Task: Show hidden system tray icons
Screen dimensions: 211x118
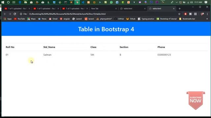Action: [177, 2]
